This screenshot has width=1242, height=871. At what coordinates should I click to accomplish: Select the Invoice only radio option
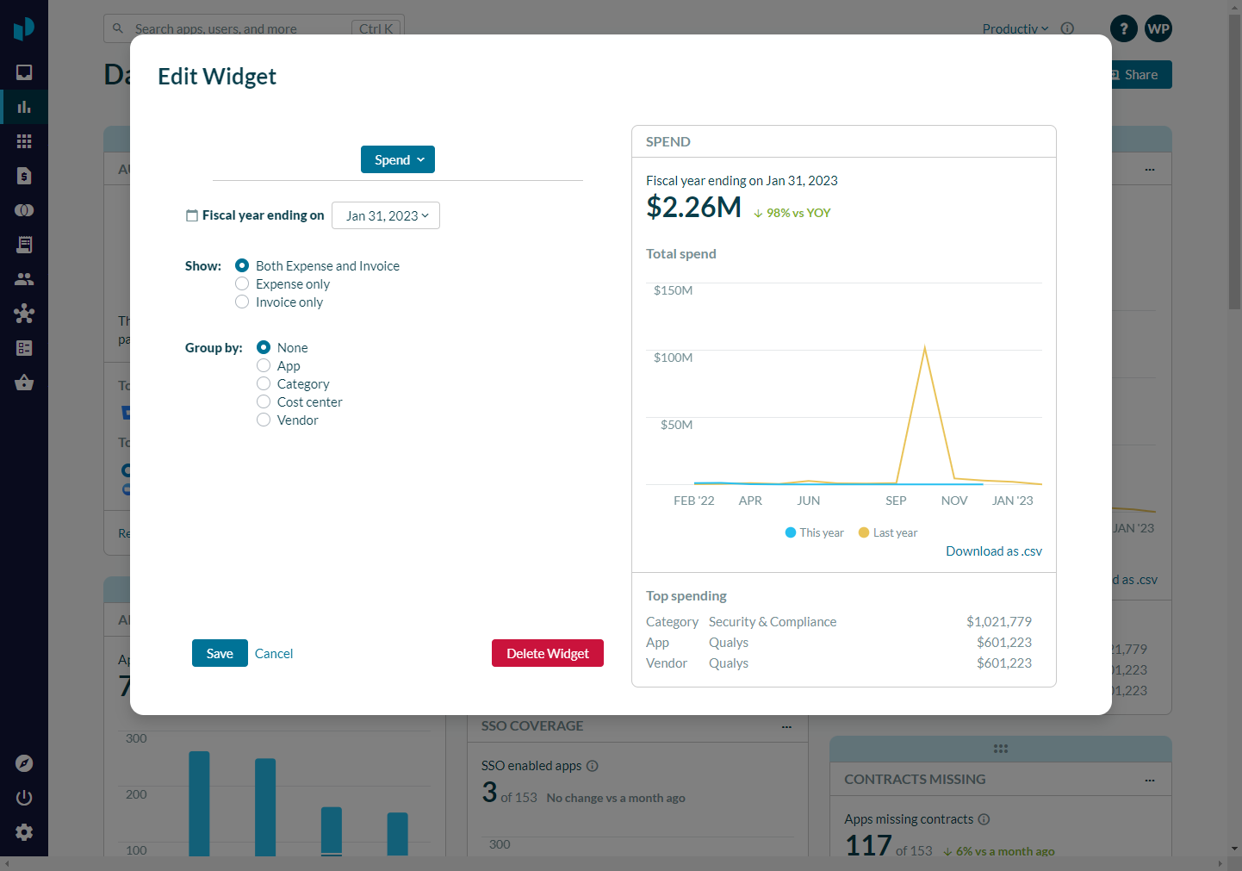[x=242, y=302]
